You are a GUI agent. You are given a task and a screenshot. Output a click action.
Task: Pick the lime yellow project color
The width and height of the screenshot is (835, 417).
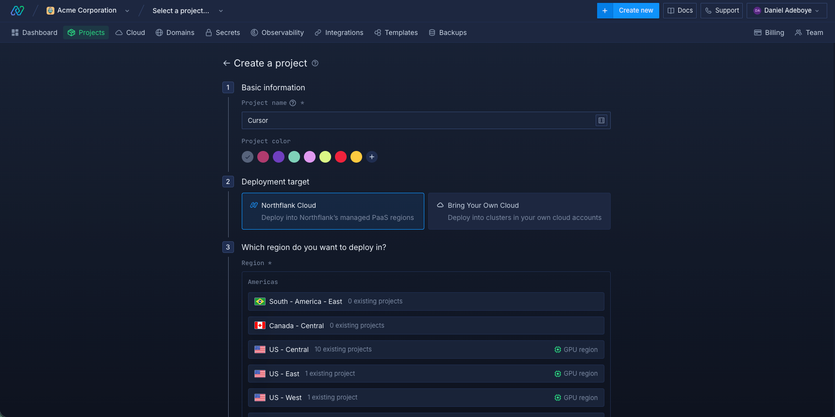325,157
